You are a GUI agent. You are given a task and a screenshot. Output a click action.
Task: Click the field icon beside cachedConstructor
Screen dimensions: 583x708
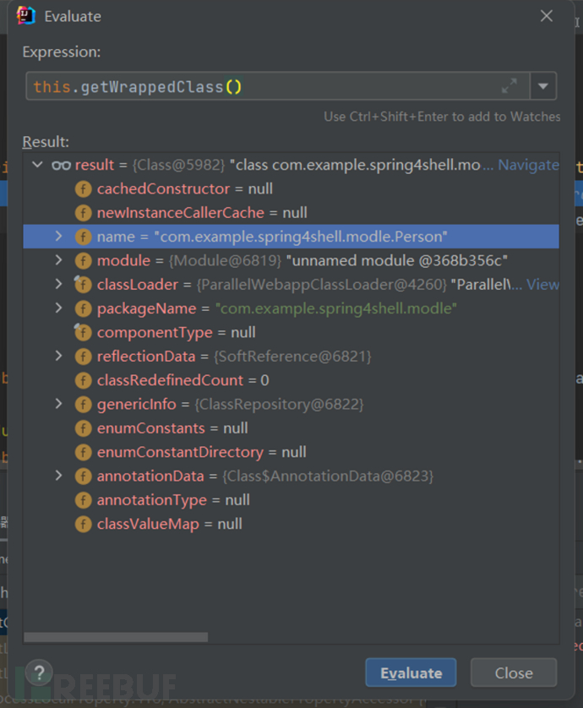pos(83,188)
